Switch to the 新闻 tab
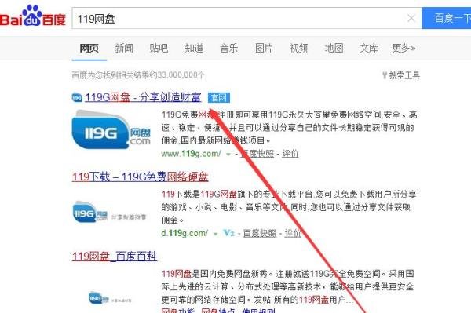 (x=124, y=48)
